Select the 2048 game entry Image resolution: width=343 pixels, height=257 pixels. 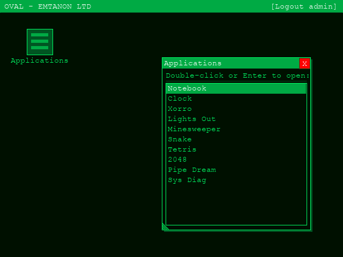[177, 160]
